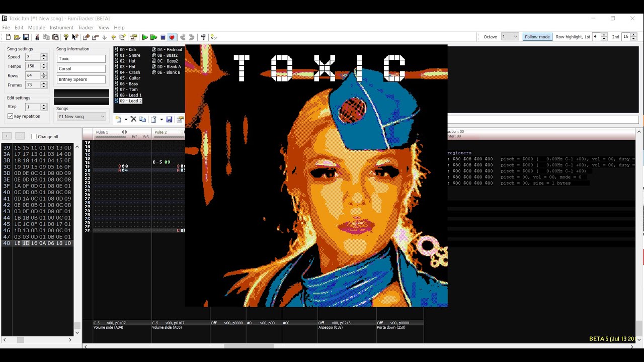The height and width of the screenshot is (362, 644).
Task: Open configuration with hammer icon
Action: point(203,37)
